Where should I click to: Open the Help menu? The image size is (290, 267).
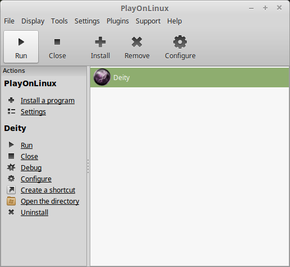(174, 21)
